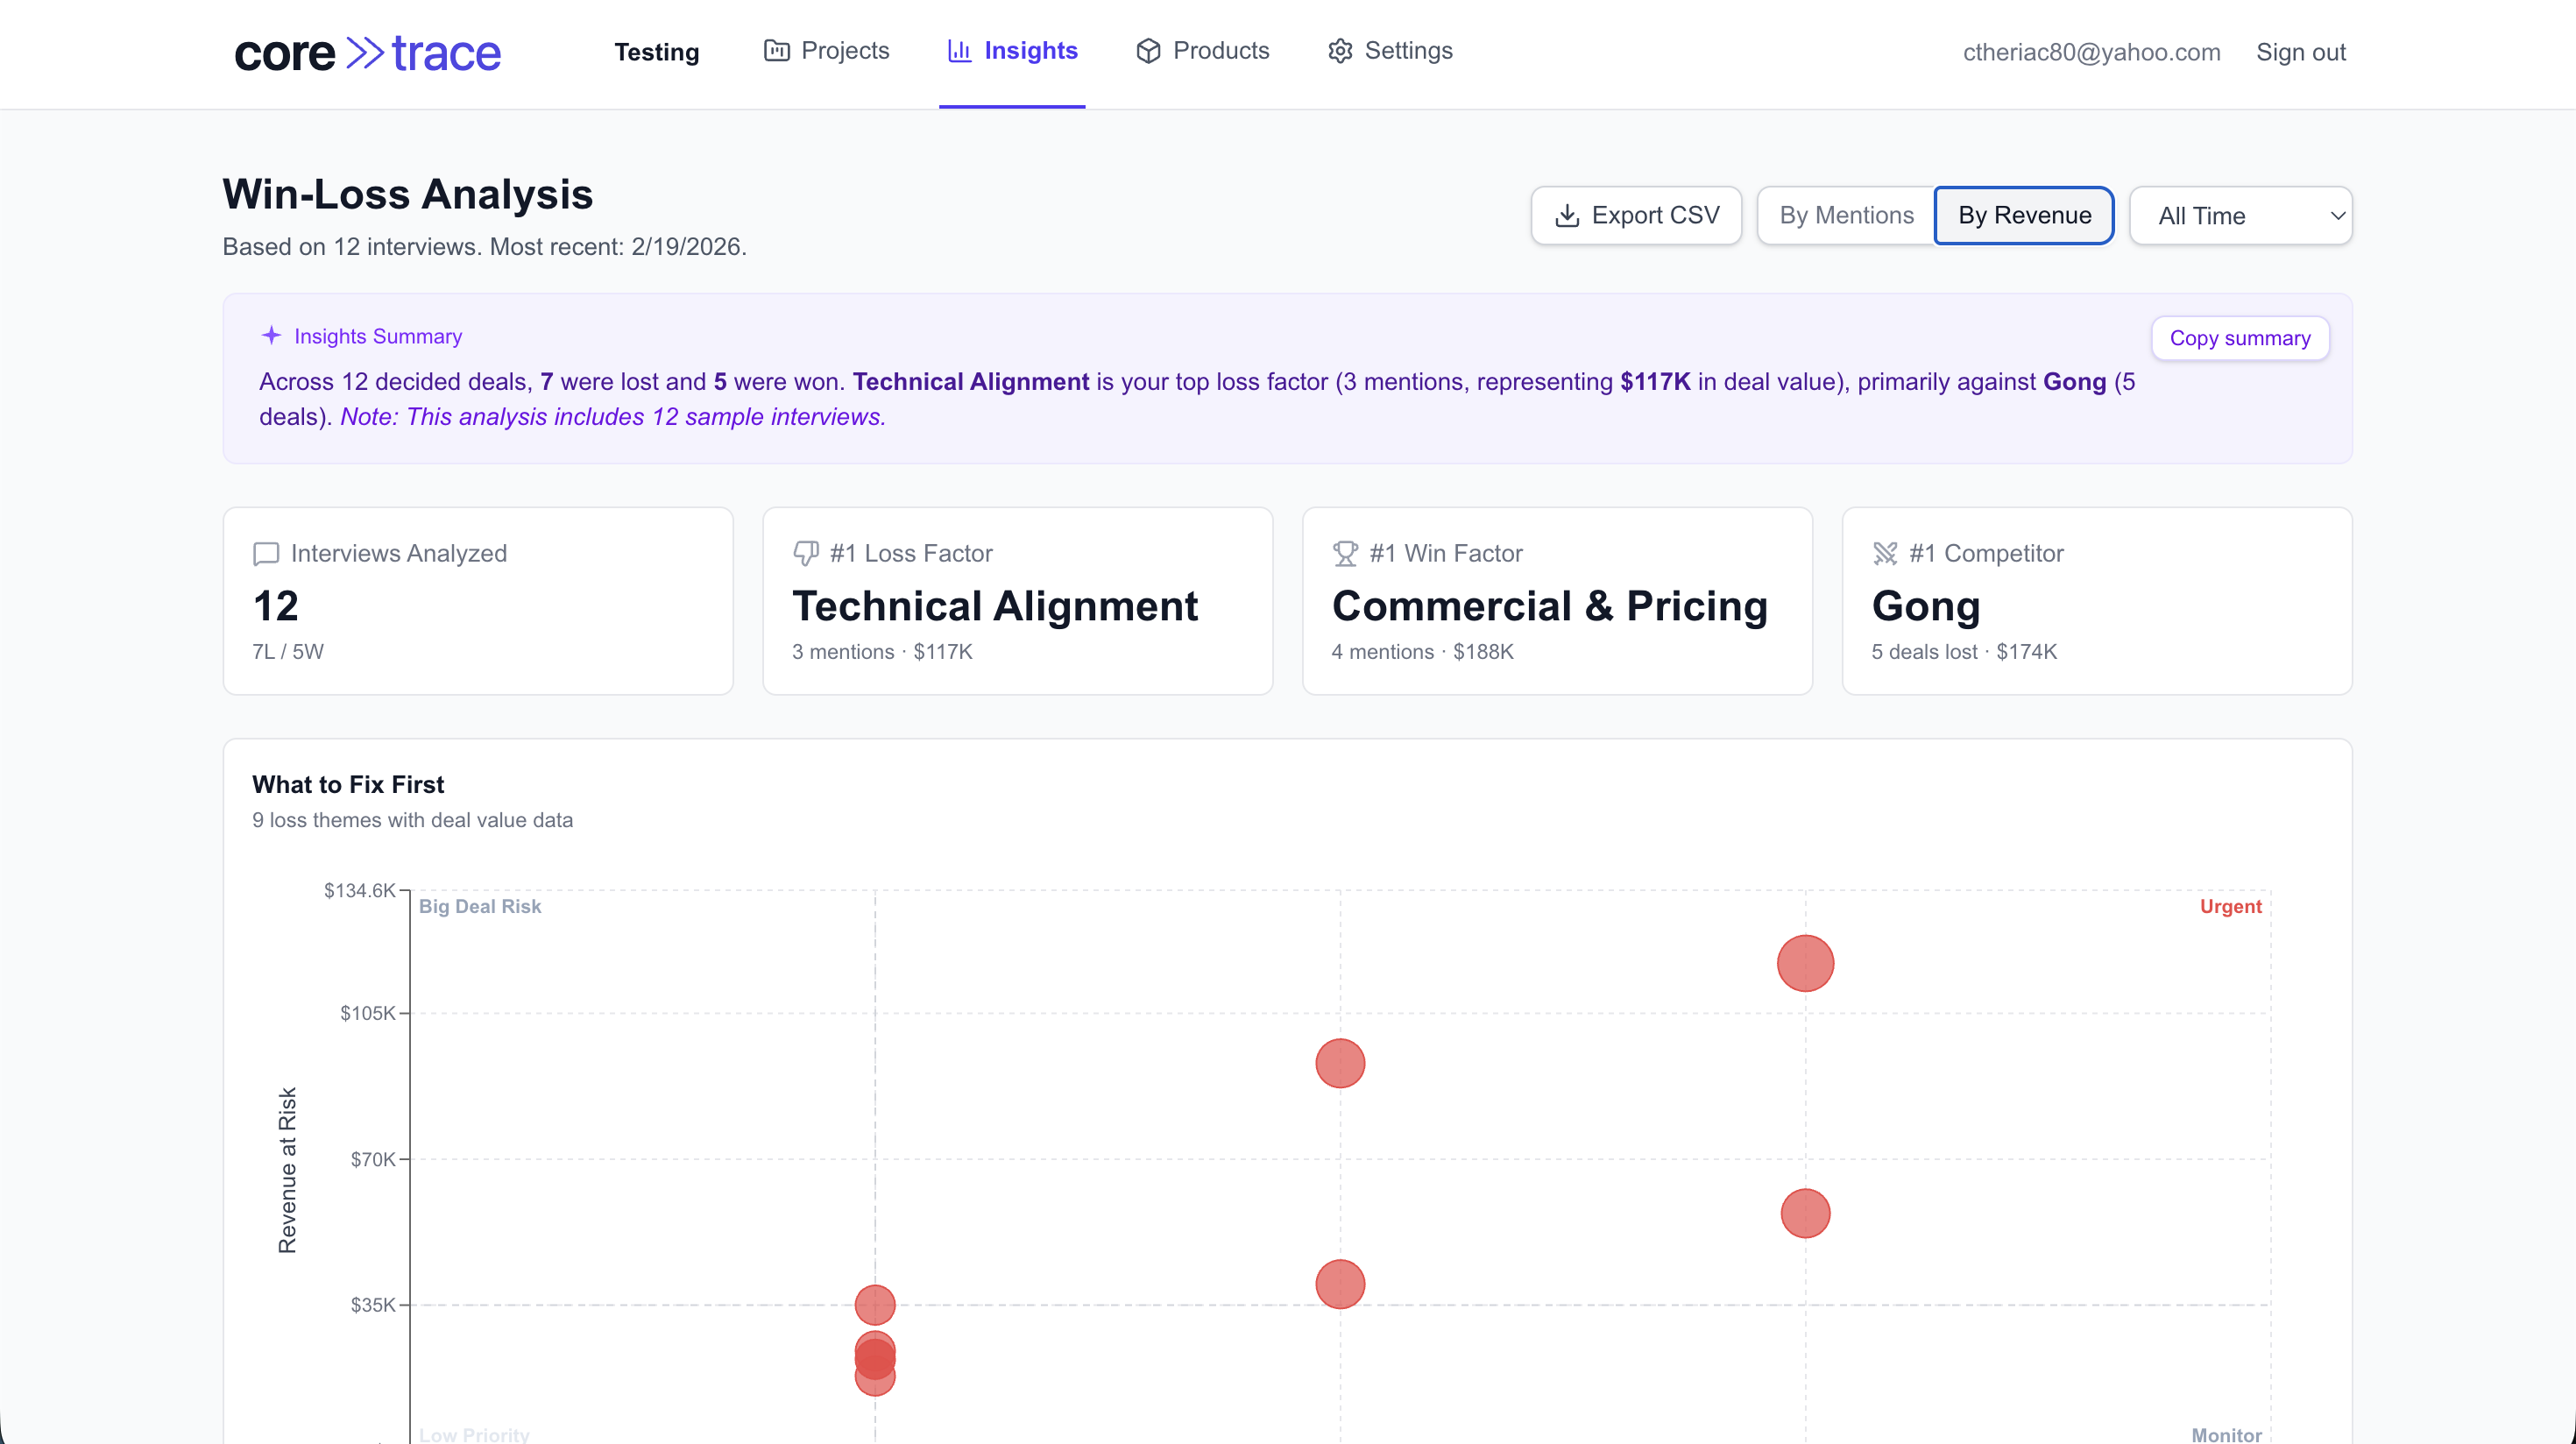Click the download icon inside Export CSV
Image resolution: width=2576 pixels, height=1444 pixels.
(1567, 215)
